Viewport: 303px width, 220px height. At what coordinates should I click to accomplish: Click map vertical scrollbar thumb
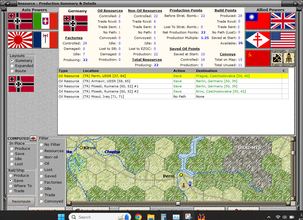tap(293, 153)
